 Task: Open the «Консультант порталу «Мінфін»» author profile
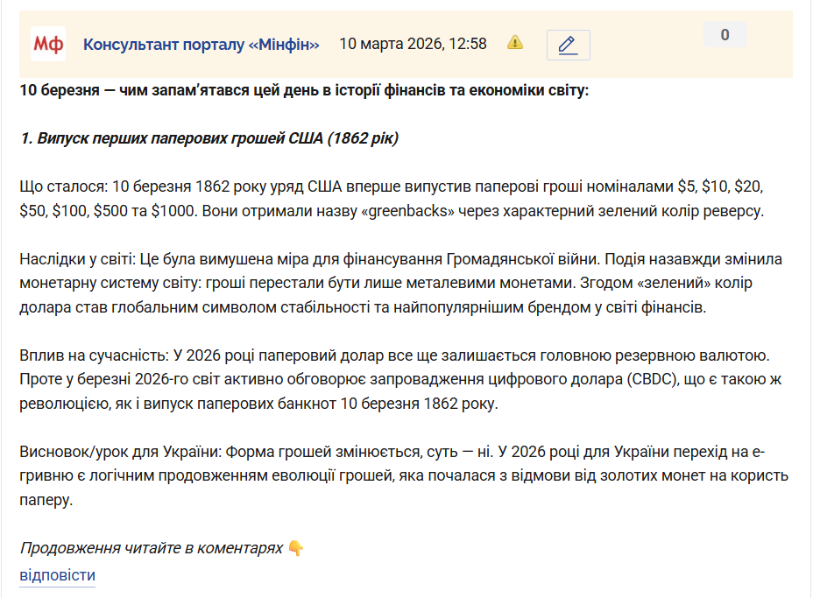click(x=201, y=44)
